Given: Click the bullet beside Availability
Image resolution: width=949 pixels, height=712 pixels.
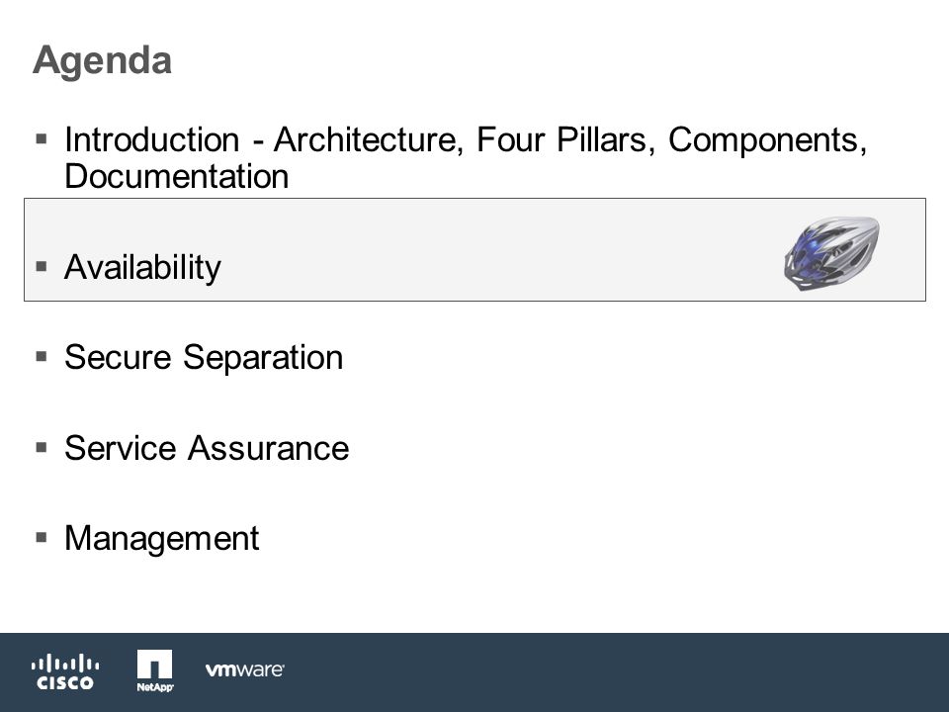Looking at the screenshot, I should coord(42,266).
